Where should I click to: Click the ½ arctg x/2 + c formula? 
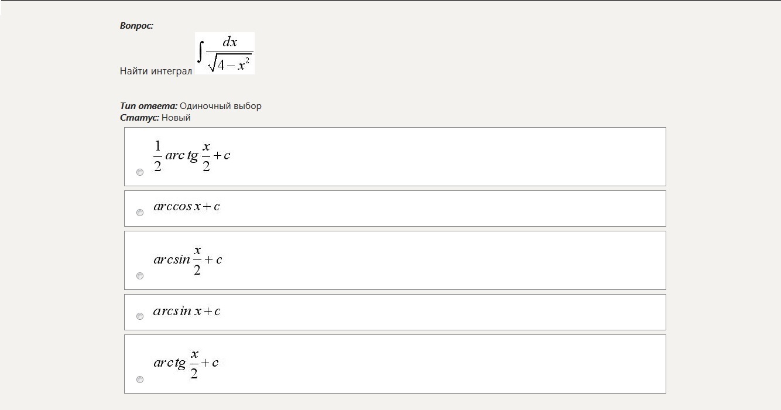pos(191,156)
